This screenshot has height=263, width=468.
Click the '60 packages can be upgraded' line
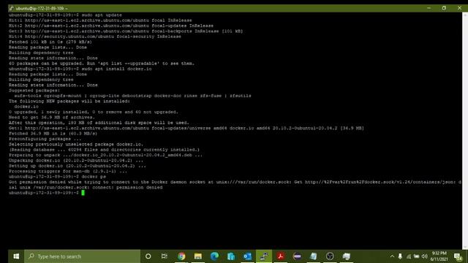(x=102, y=64)
